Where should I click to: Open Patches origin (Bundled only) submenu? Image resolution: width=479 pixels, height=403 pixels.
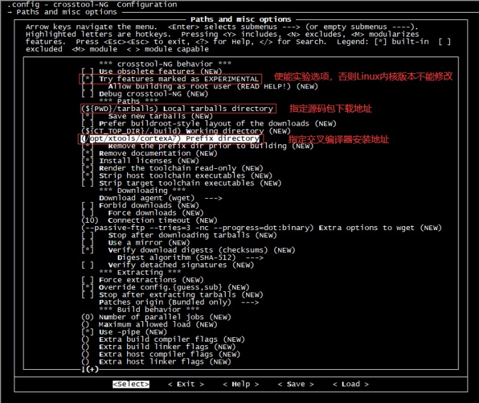[179, 302]
